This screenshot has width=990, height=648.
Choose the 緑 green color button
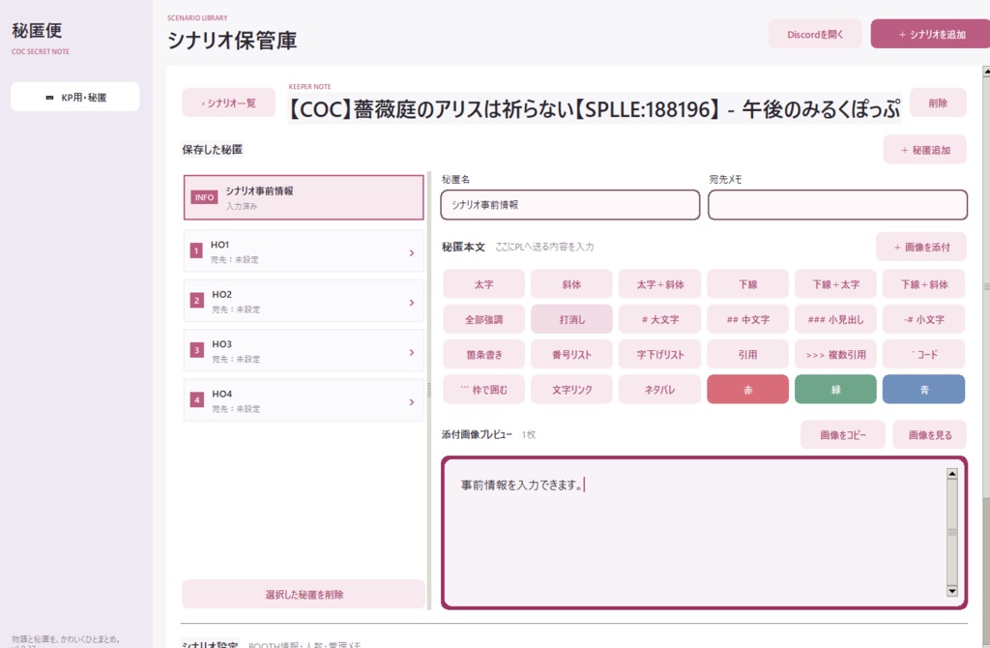pyautogui.click(x=835, y=390)
